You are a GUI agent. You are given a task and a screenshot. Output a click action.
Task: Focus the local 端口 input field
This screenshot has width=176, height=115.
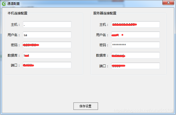[x=47, y=65]
